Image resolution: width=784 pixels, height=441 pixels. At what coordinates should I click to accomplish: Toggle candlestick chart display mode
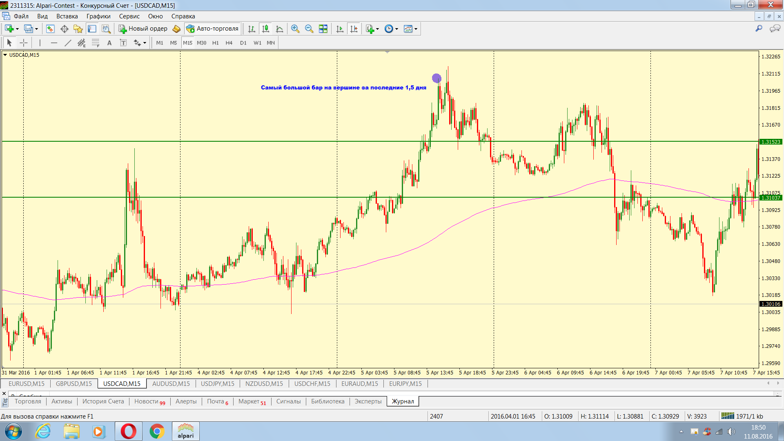click(265, 29)
